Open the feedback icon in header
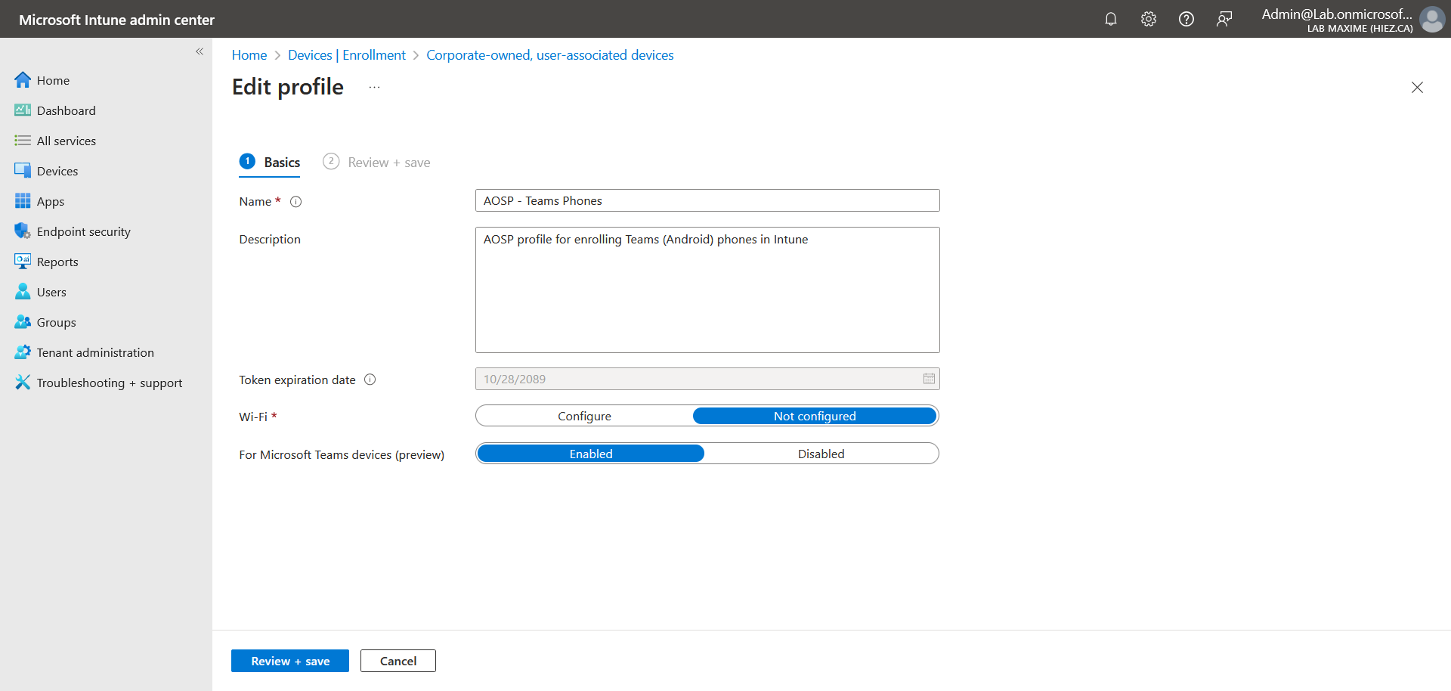 point(1224,19)
